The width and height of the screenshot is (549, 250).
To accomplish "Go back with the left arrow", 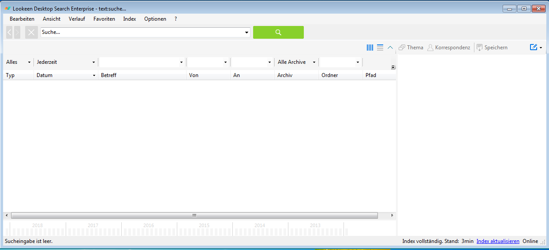I will (x=9, y=32).
